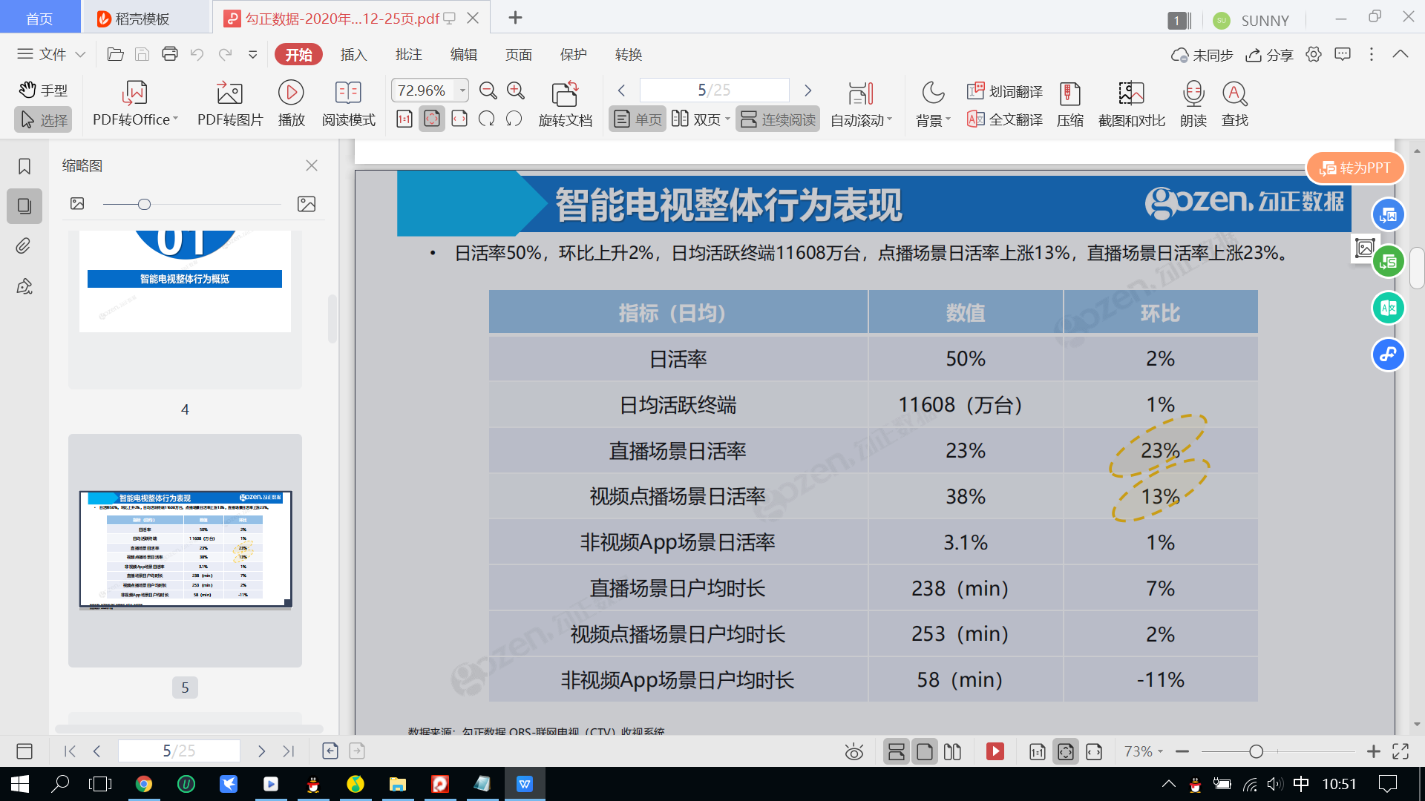Image resolution: width=1425 pixels, height=801 pixels.
Task: Toggle single page view (单页)
Action: point(638,119)
